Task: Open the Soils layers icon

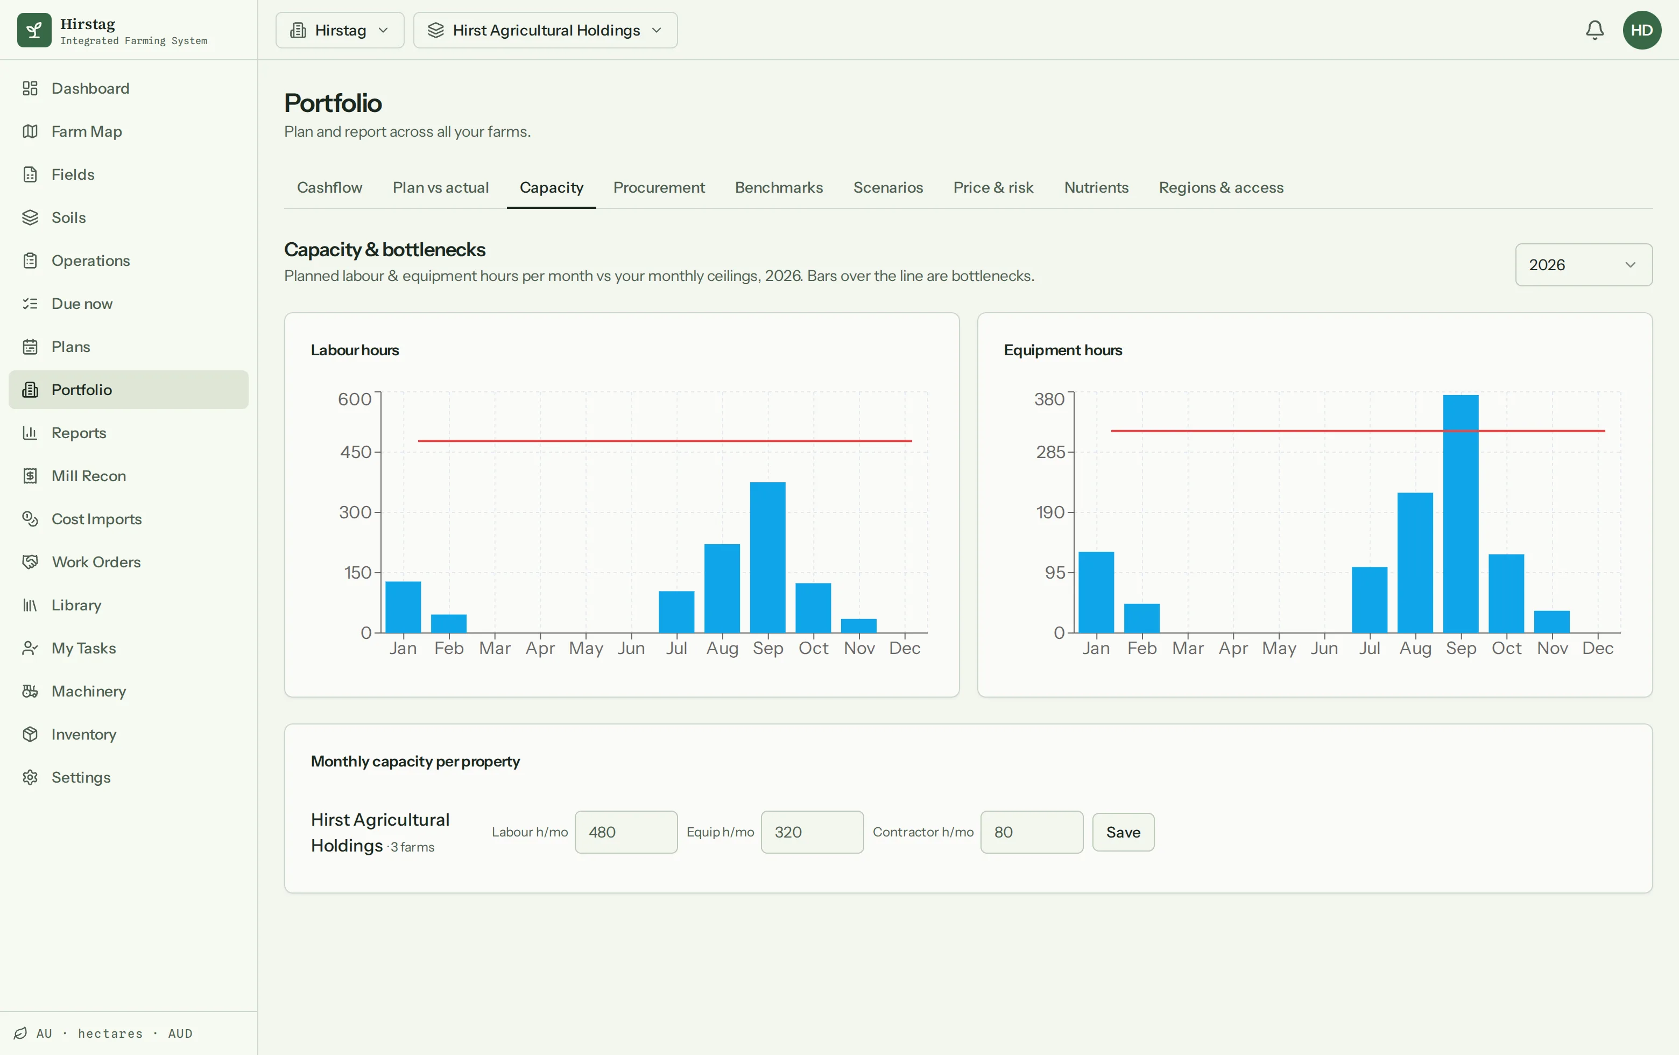Action: point(30,217)
